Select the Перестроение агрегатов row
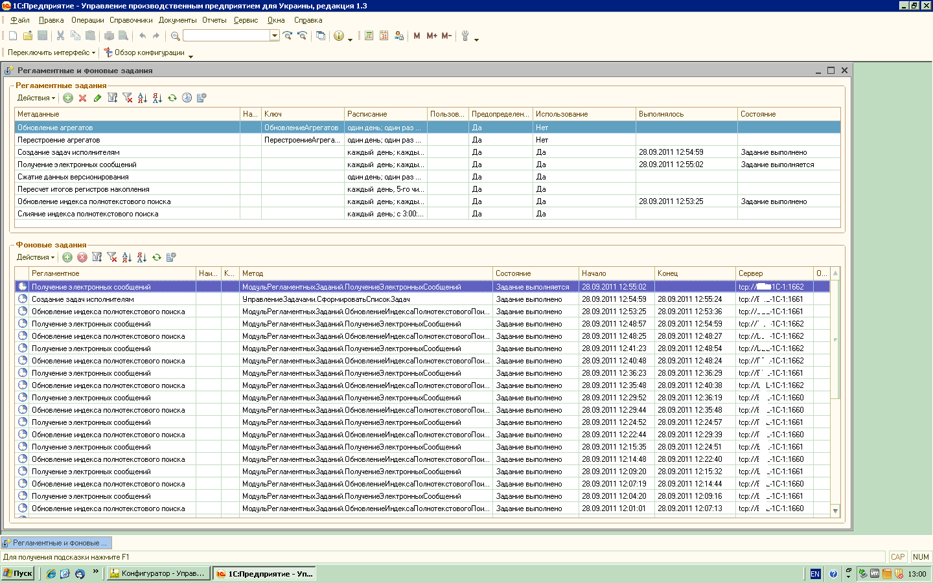 coord(428,140)
